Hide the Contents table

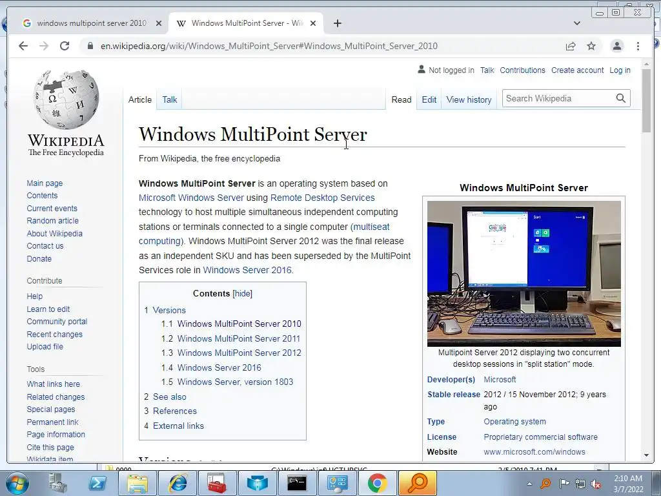(243, 294)
